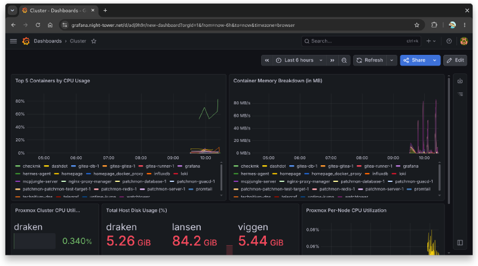The image size is (478, 266).
Task: Click the blue Share button
Action: tap(415, 60)
